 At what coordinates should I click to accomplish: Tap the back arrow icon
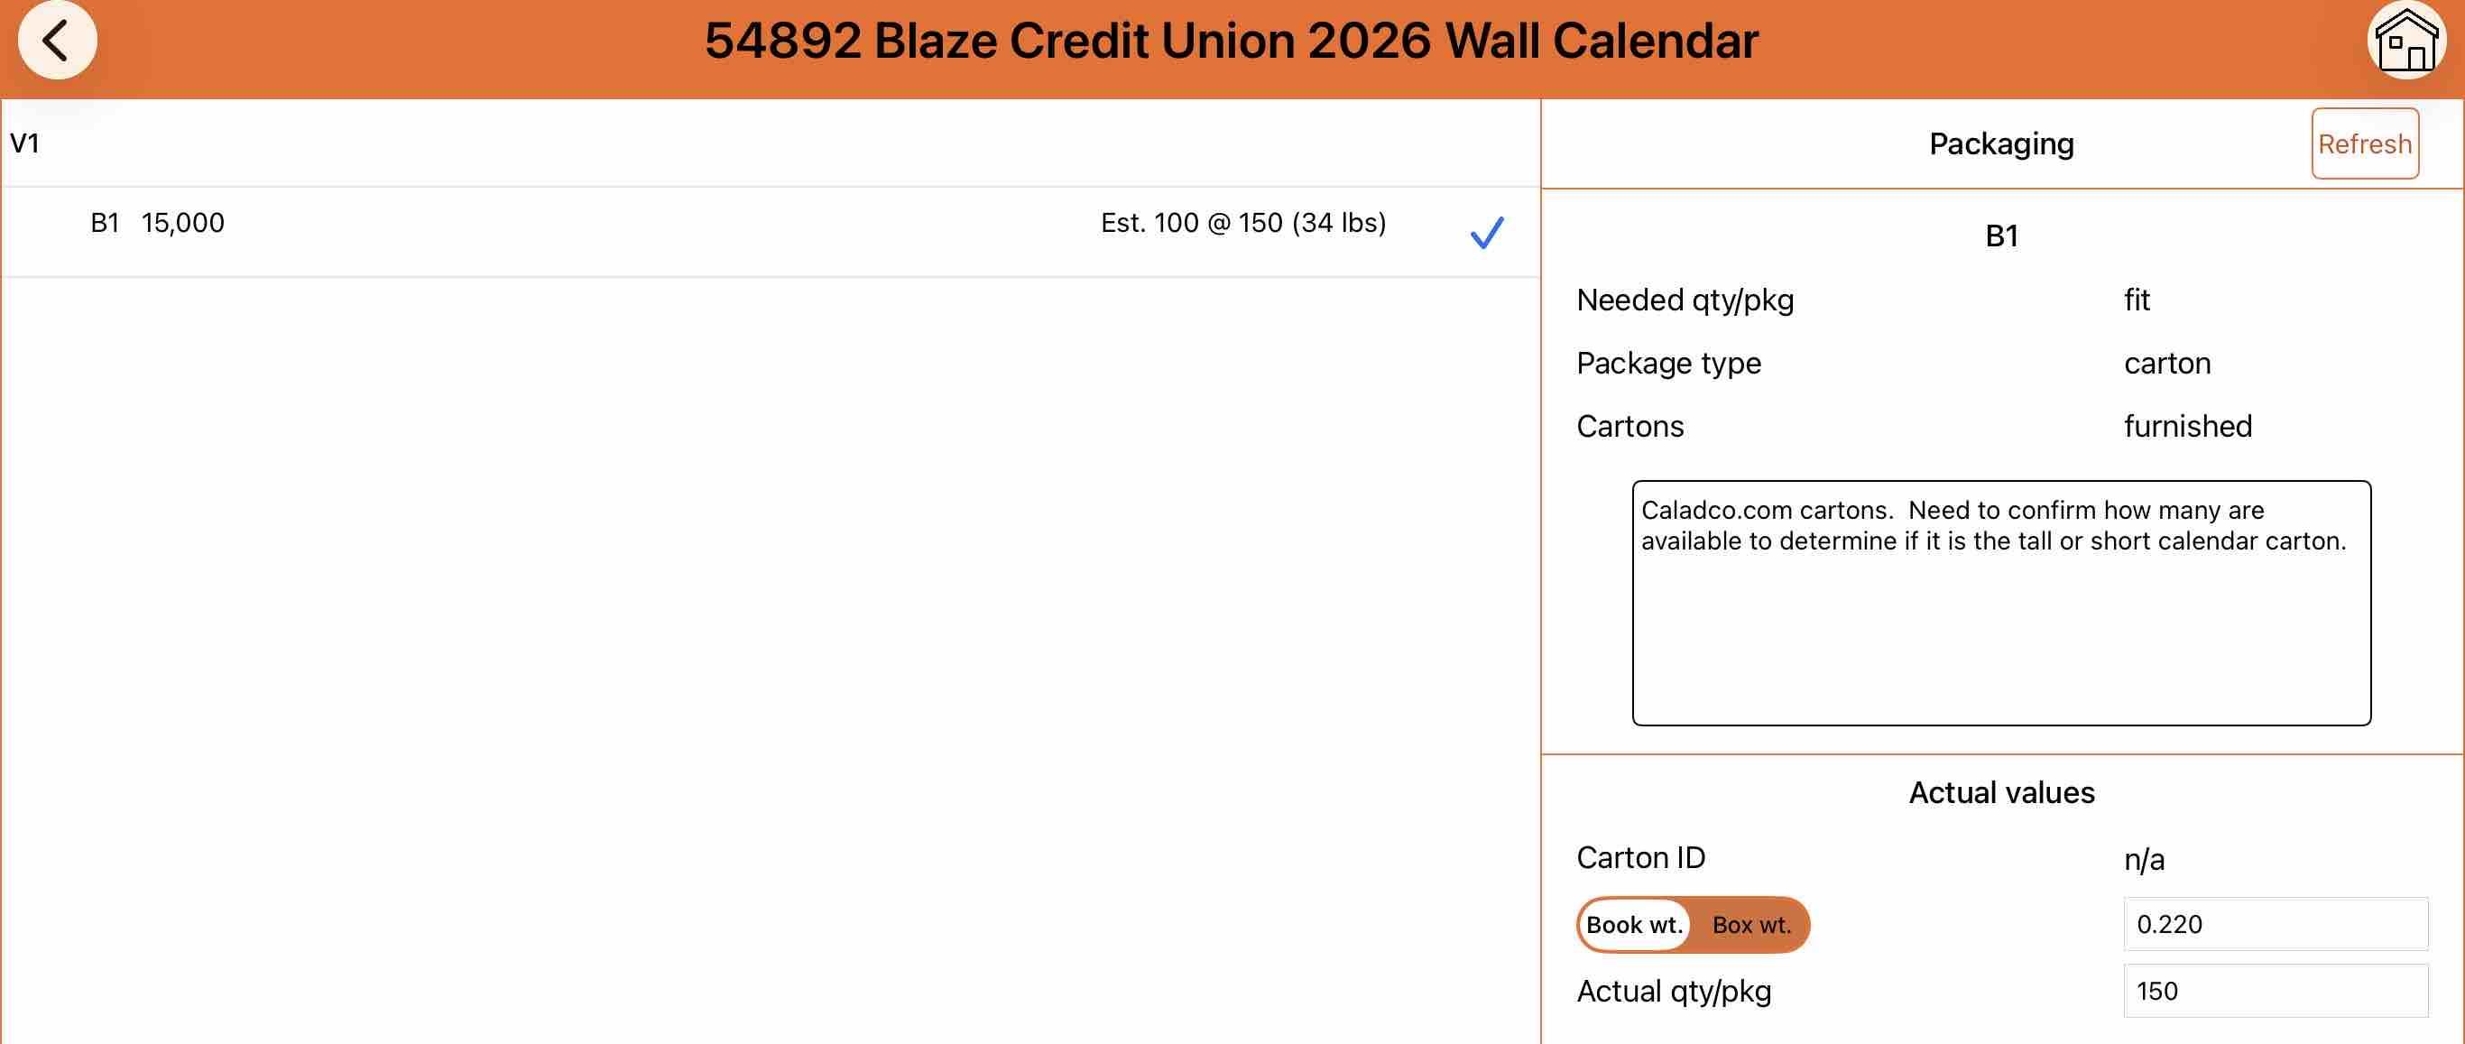[x=57, y=42]
